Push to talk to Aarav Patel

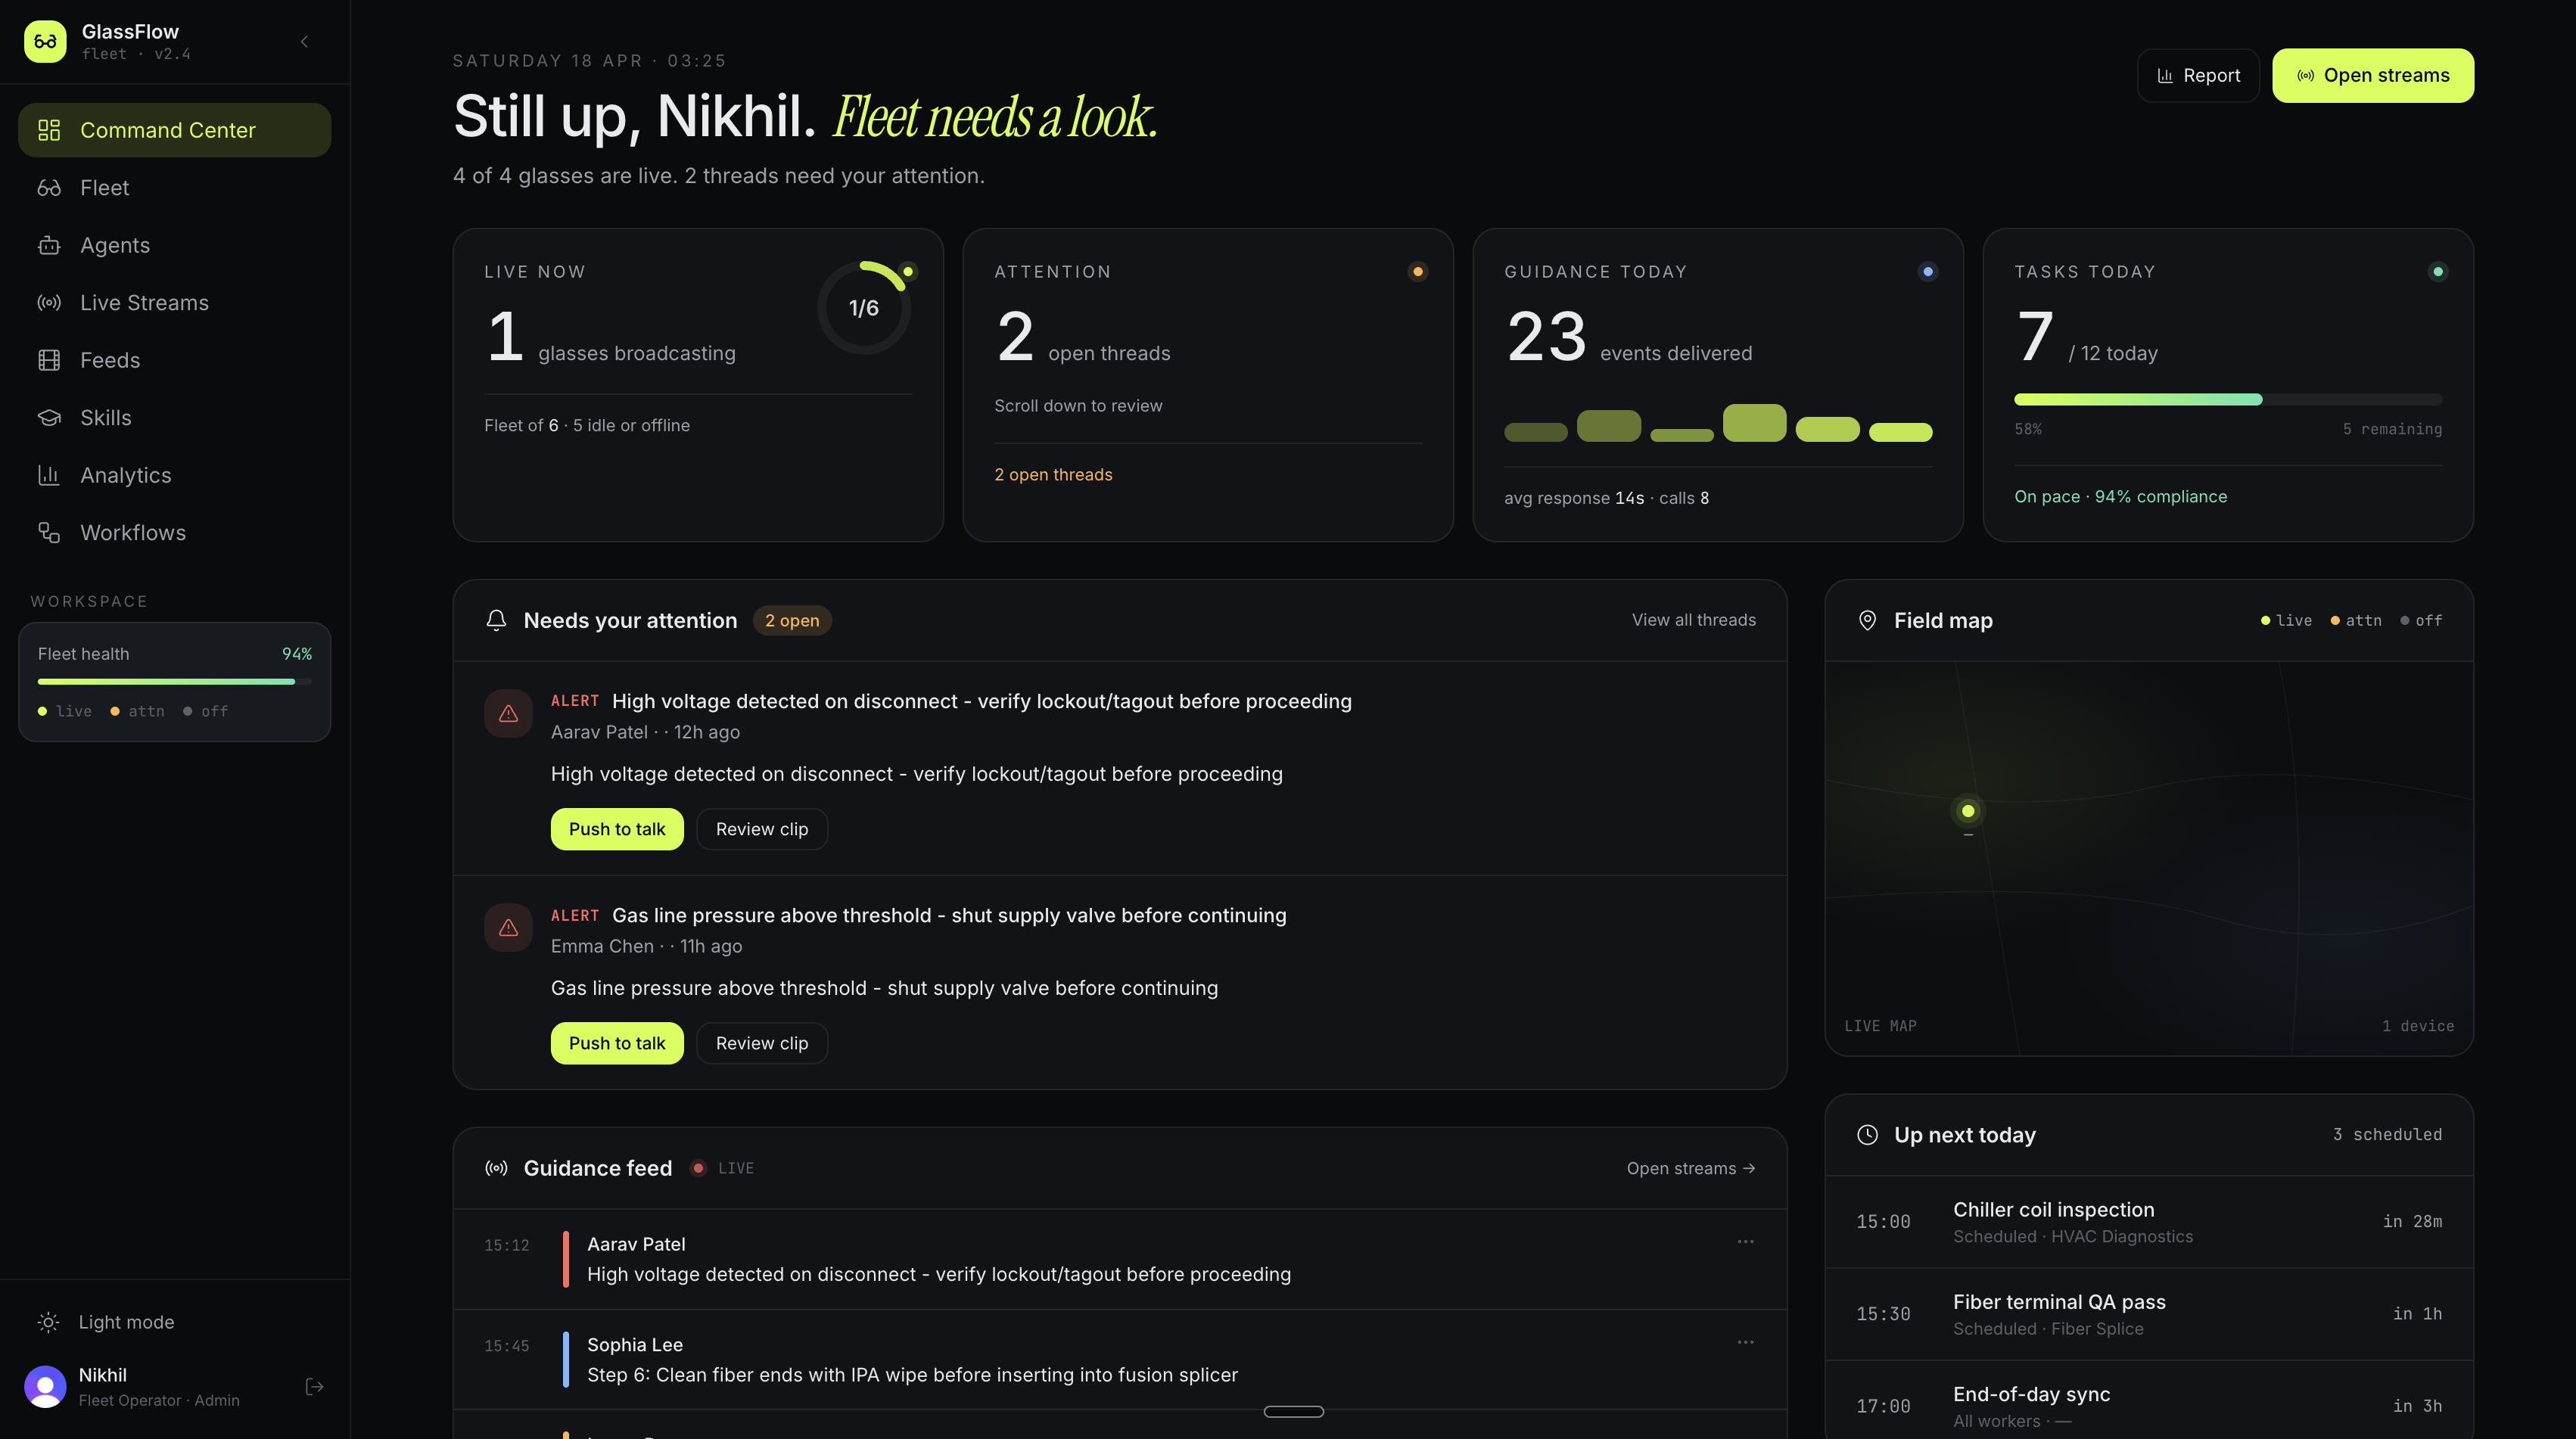[x=617, y=829]
